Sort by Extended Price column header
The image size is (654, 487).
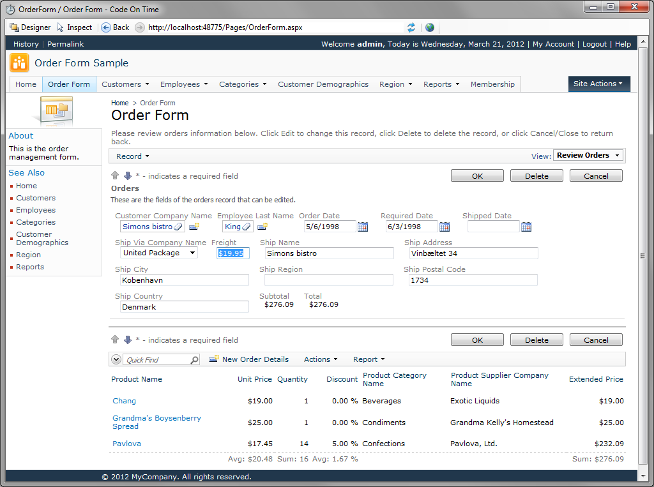tap(596, 379)
